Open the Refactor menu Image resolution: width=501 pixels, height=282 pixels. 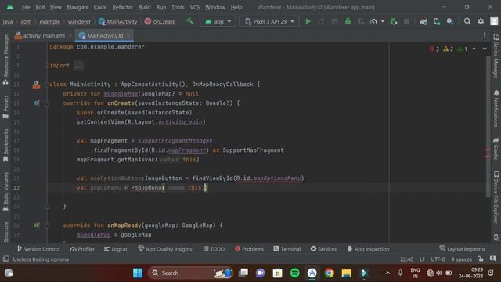(122, 7)
